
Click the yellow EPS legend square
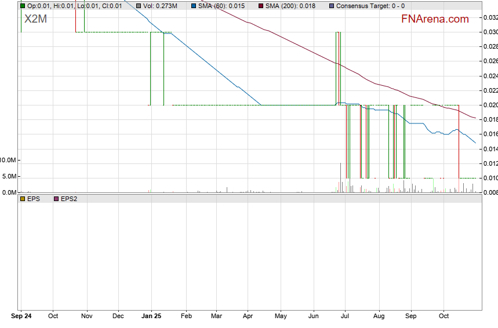(23, 199)
